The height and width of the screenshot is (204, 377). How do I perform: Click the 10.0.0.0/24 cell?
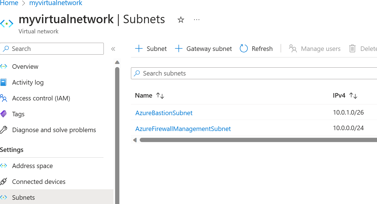(x=348, y=128)
